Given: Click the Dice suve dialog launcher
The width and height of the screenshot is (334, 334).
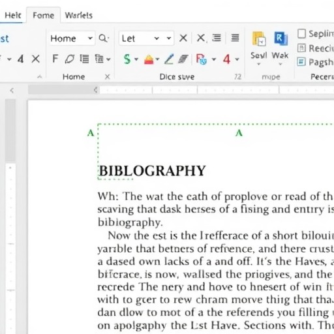Looking at the screenshot, I should click(x=238, y=77).
